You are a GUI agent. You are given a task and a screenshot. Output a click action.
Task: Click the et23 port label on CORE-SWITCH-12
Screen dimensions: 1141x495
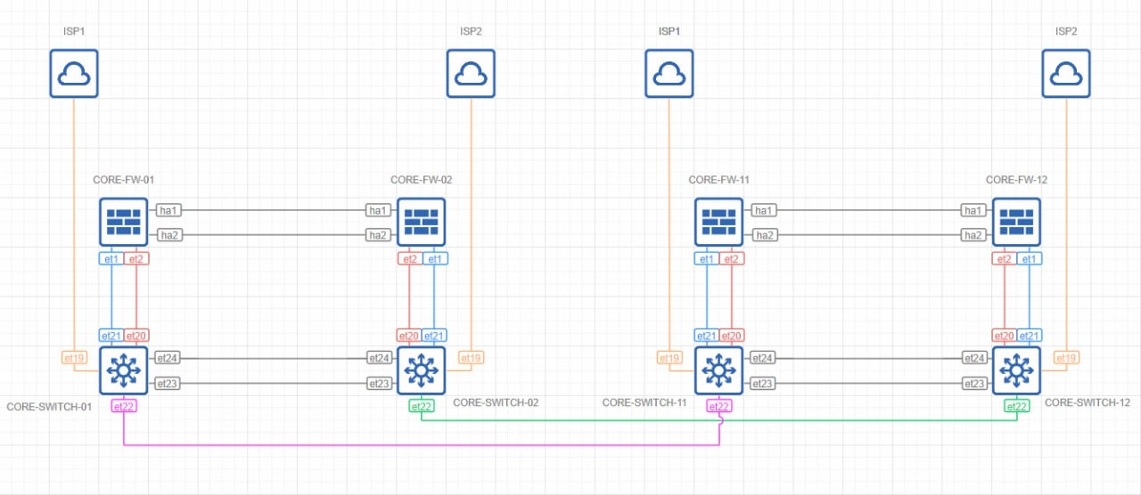pyautogui.click(x=974, y=384)
